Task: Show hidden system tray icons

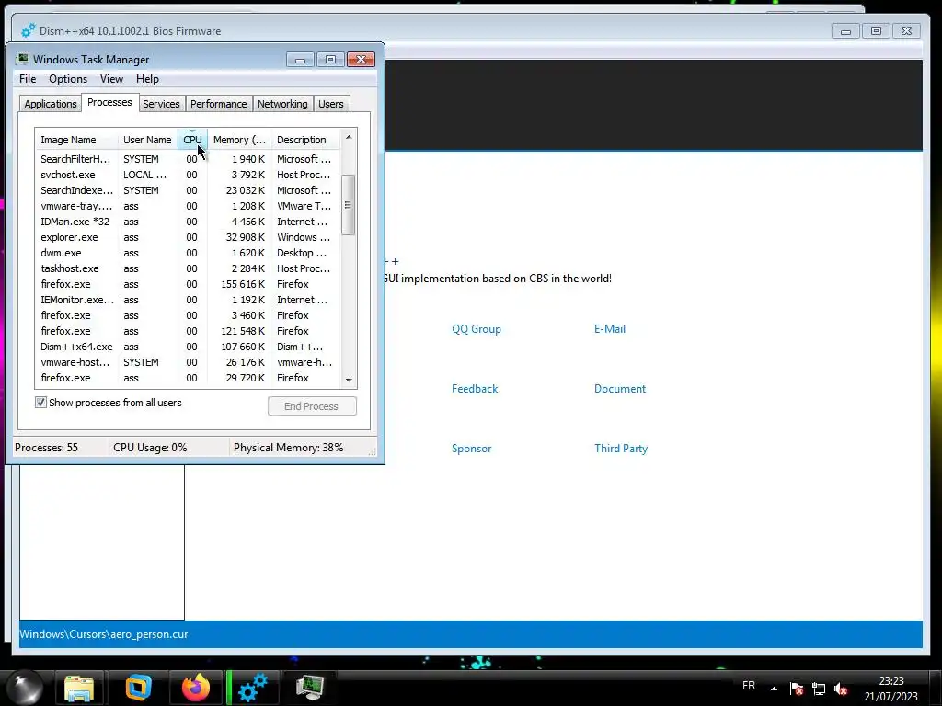Action: pyautogui.click(x=774, y=689)
